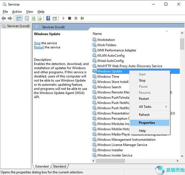This screenshot has width=185, height=175.
Task: Switch to the Standard tab
Action: pyautogui.click(x=59, y=166)
